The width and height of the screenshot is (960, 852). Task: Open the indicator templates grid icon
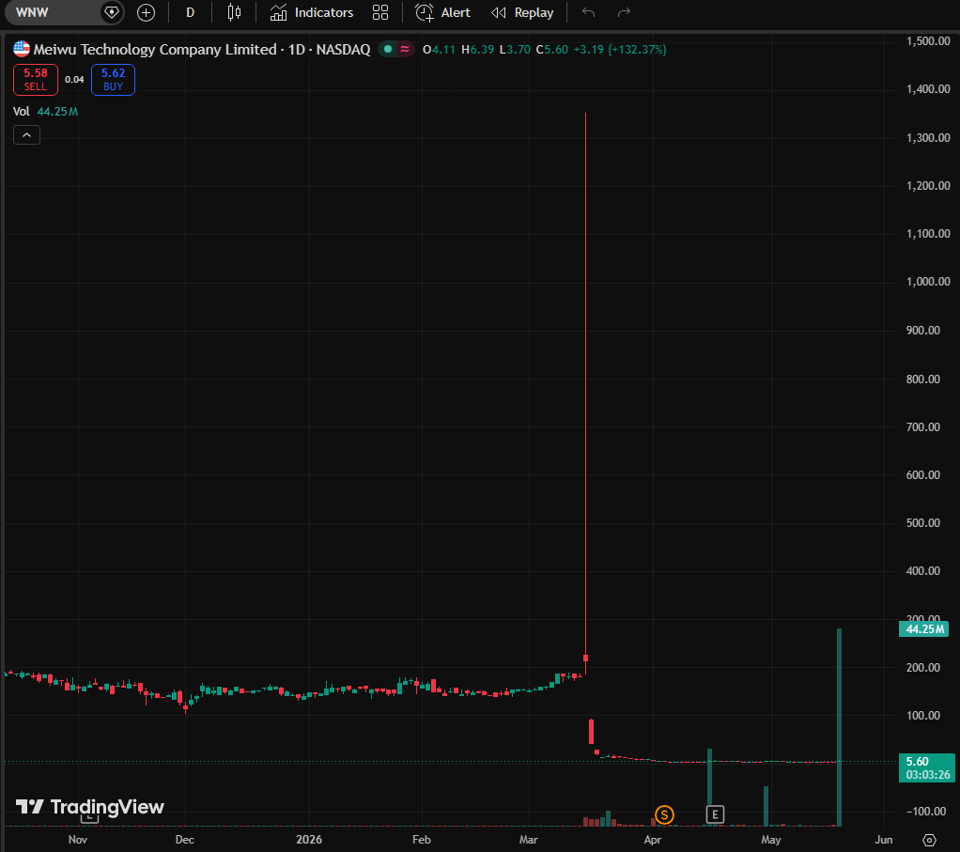(380, 12)
